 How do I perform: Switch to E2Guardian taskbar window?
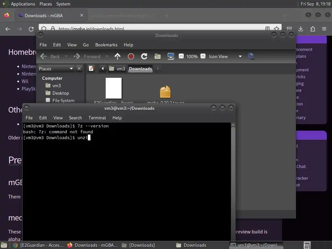click(38, 245)
